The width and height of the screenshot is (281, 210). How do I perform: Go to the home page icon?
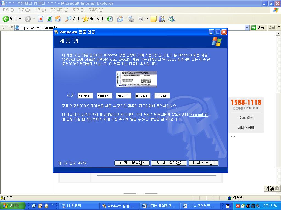pyautogui.click(x=58, y=19)
